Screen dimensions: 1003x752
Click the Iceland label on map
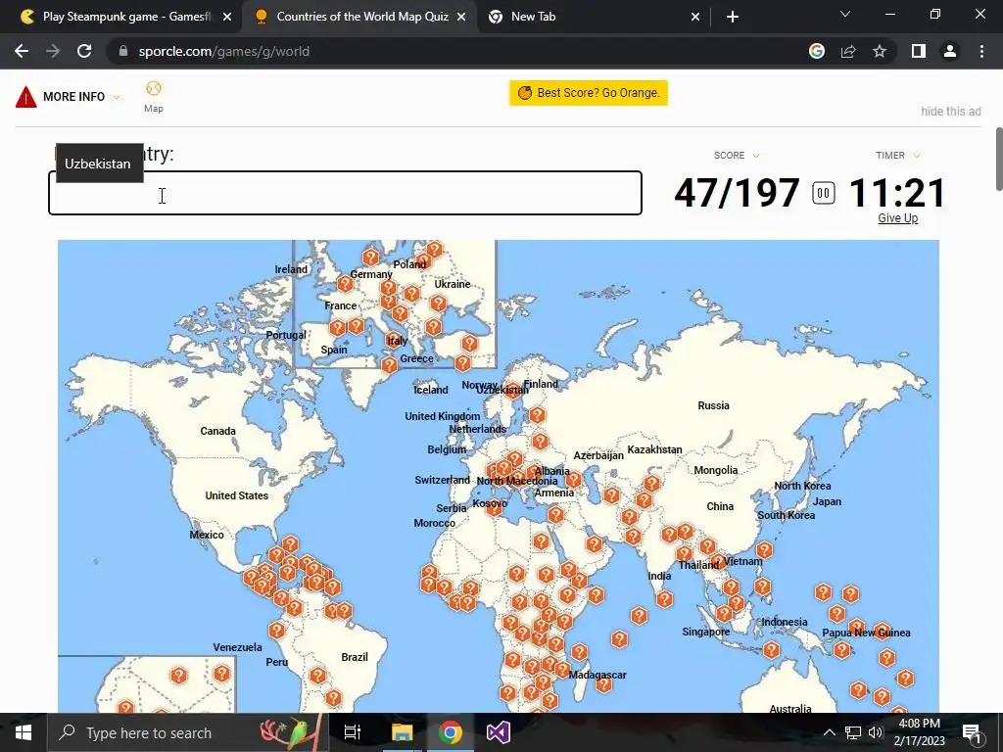pos(431,390)
